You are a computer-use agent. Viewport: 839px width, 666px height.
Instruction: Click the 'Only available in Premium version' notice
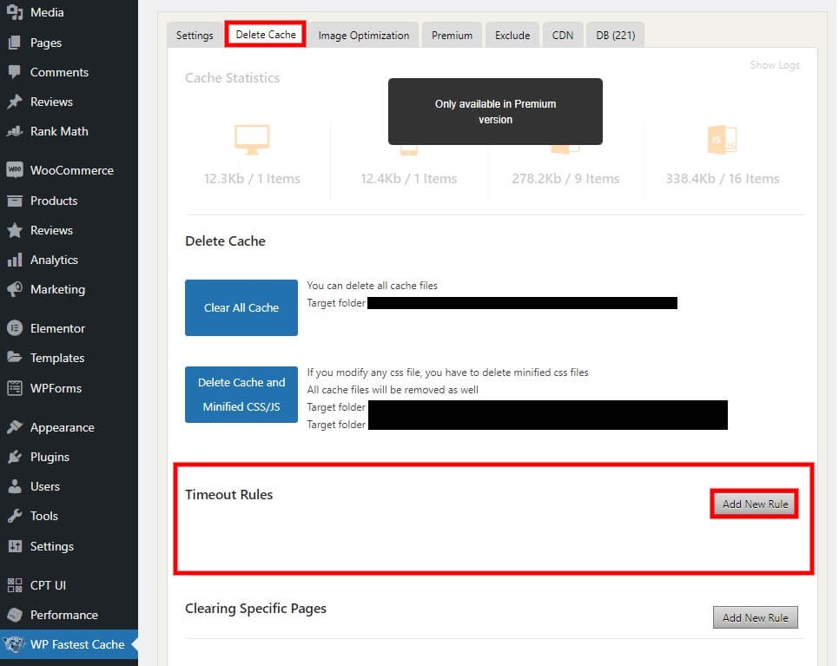click(495, 111)
